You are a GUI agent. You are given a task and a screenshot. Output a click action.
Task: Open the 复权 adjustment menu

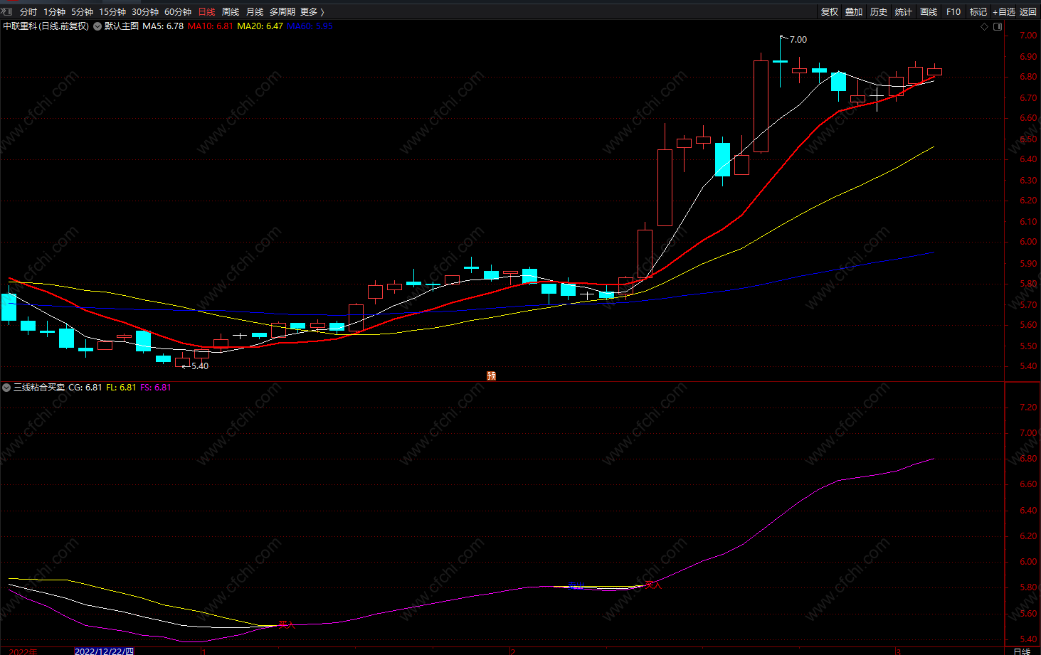pos(830,12)
